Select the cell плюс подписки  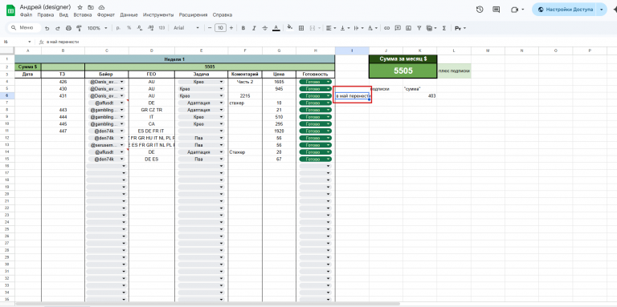[x=454, y=71]
